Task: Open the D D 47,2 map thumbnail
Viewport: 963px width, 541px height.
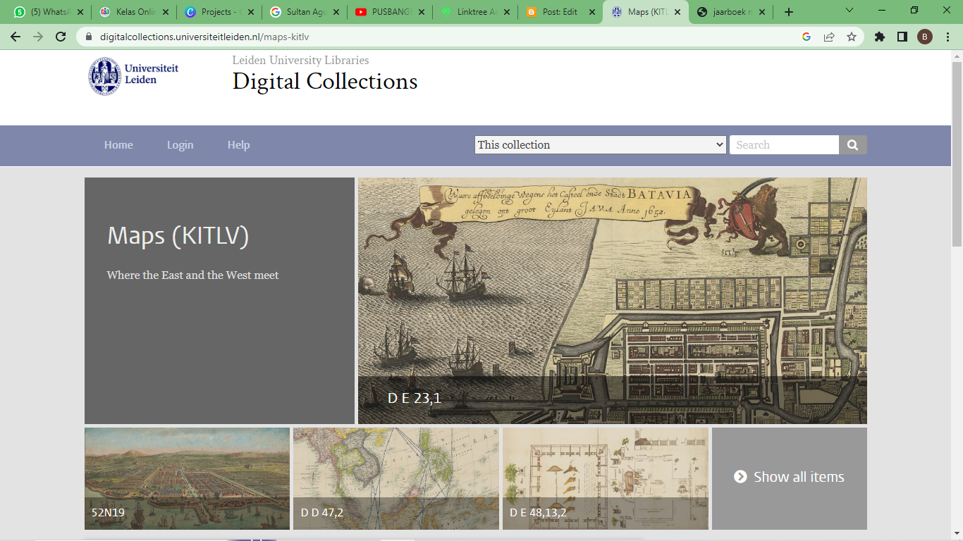Action: [x=395, y=478]
